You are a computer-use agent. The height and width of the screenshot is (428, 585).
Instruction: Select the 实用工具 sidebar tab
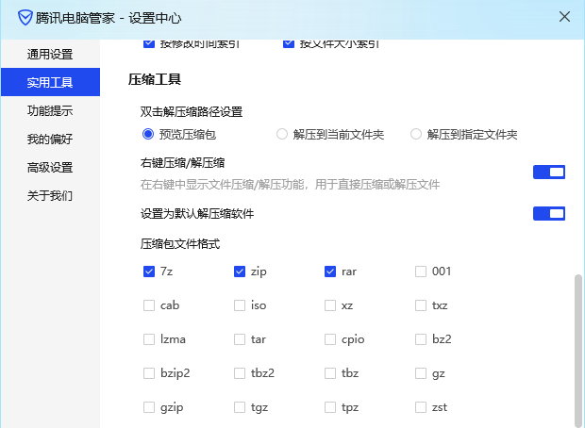(x=50, y=82)
